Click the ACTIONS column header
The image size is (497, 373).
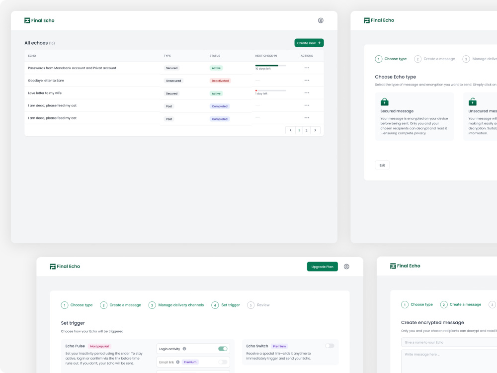point(307,56)
